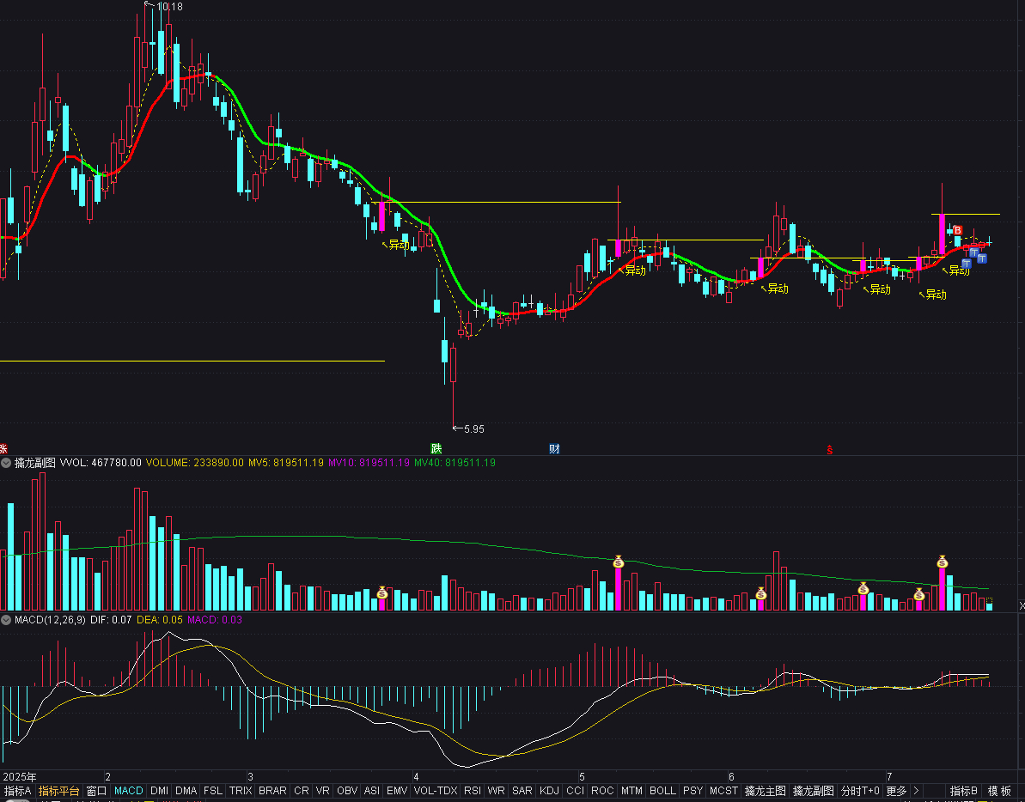The height and width of the screenshot is (802, 1025).
Task: Click money bag icon just after June label
Action: pos(761,593)
